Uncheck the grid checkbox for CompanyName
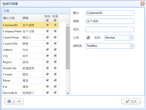This screenshot has width=146, height=110. (x=47, y=31)
